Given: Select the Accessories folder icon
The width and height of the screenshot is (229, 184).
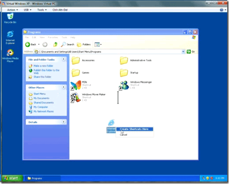Looking at the screenshot, I should pyautogui.click(x=76, y=60).
